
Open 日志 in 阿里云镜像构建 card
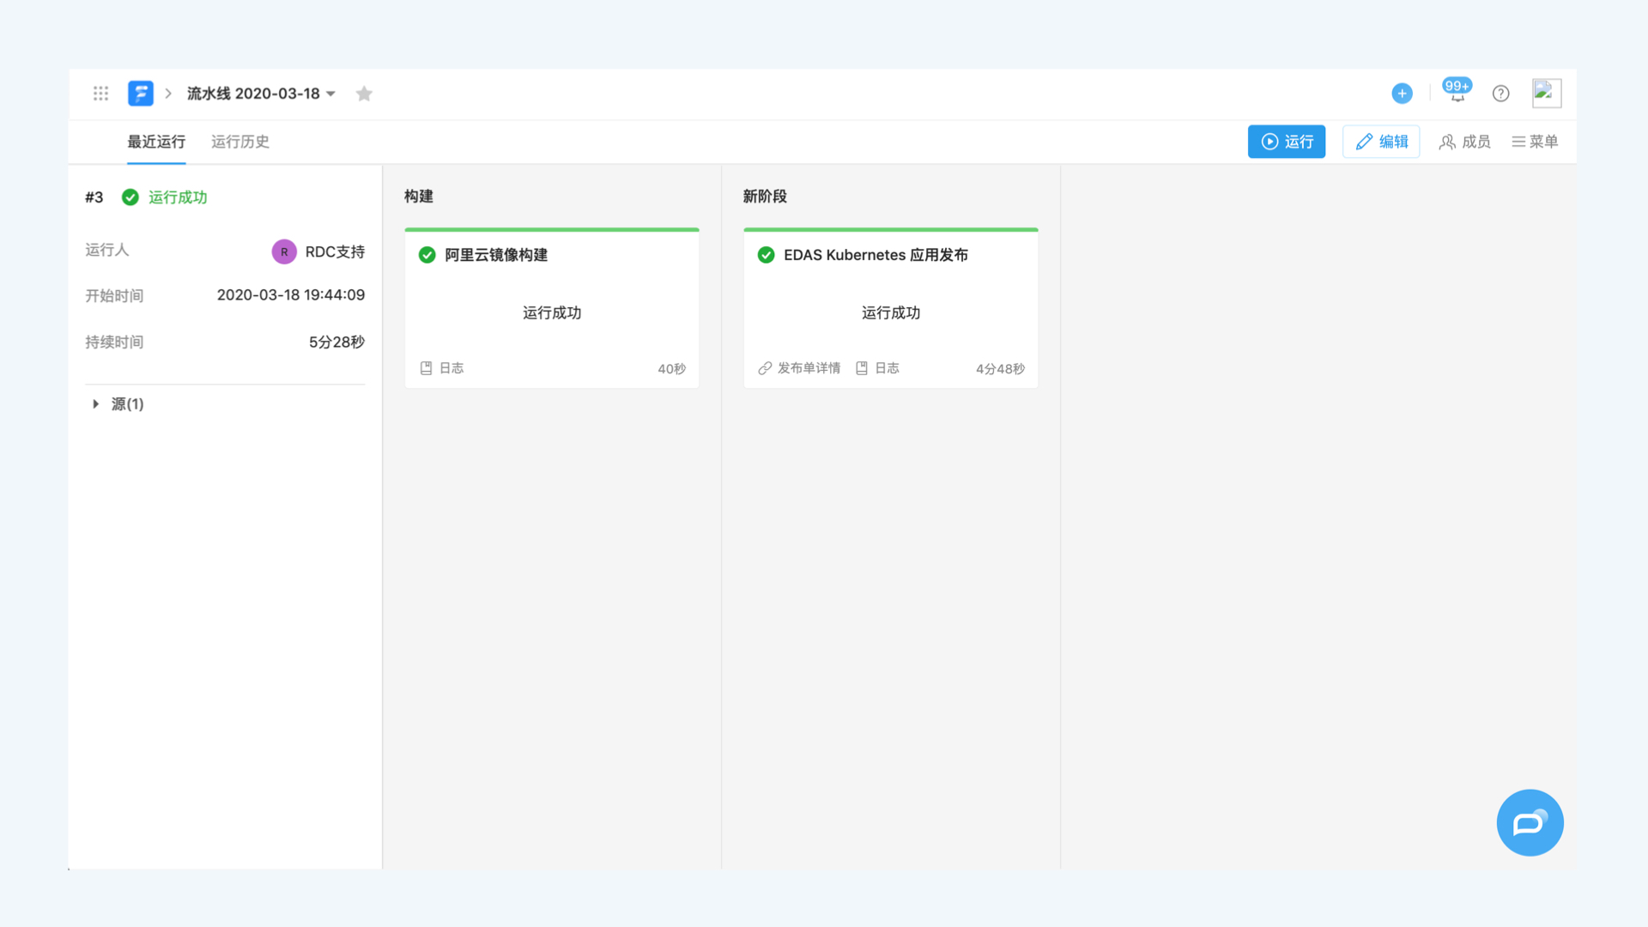[x=442, y=368]
